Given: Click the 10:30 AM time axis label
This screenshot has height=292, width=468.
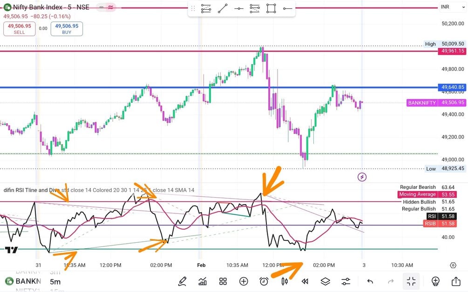Looking at the screenshot, I should point(402,265).
